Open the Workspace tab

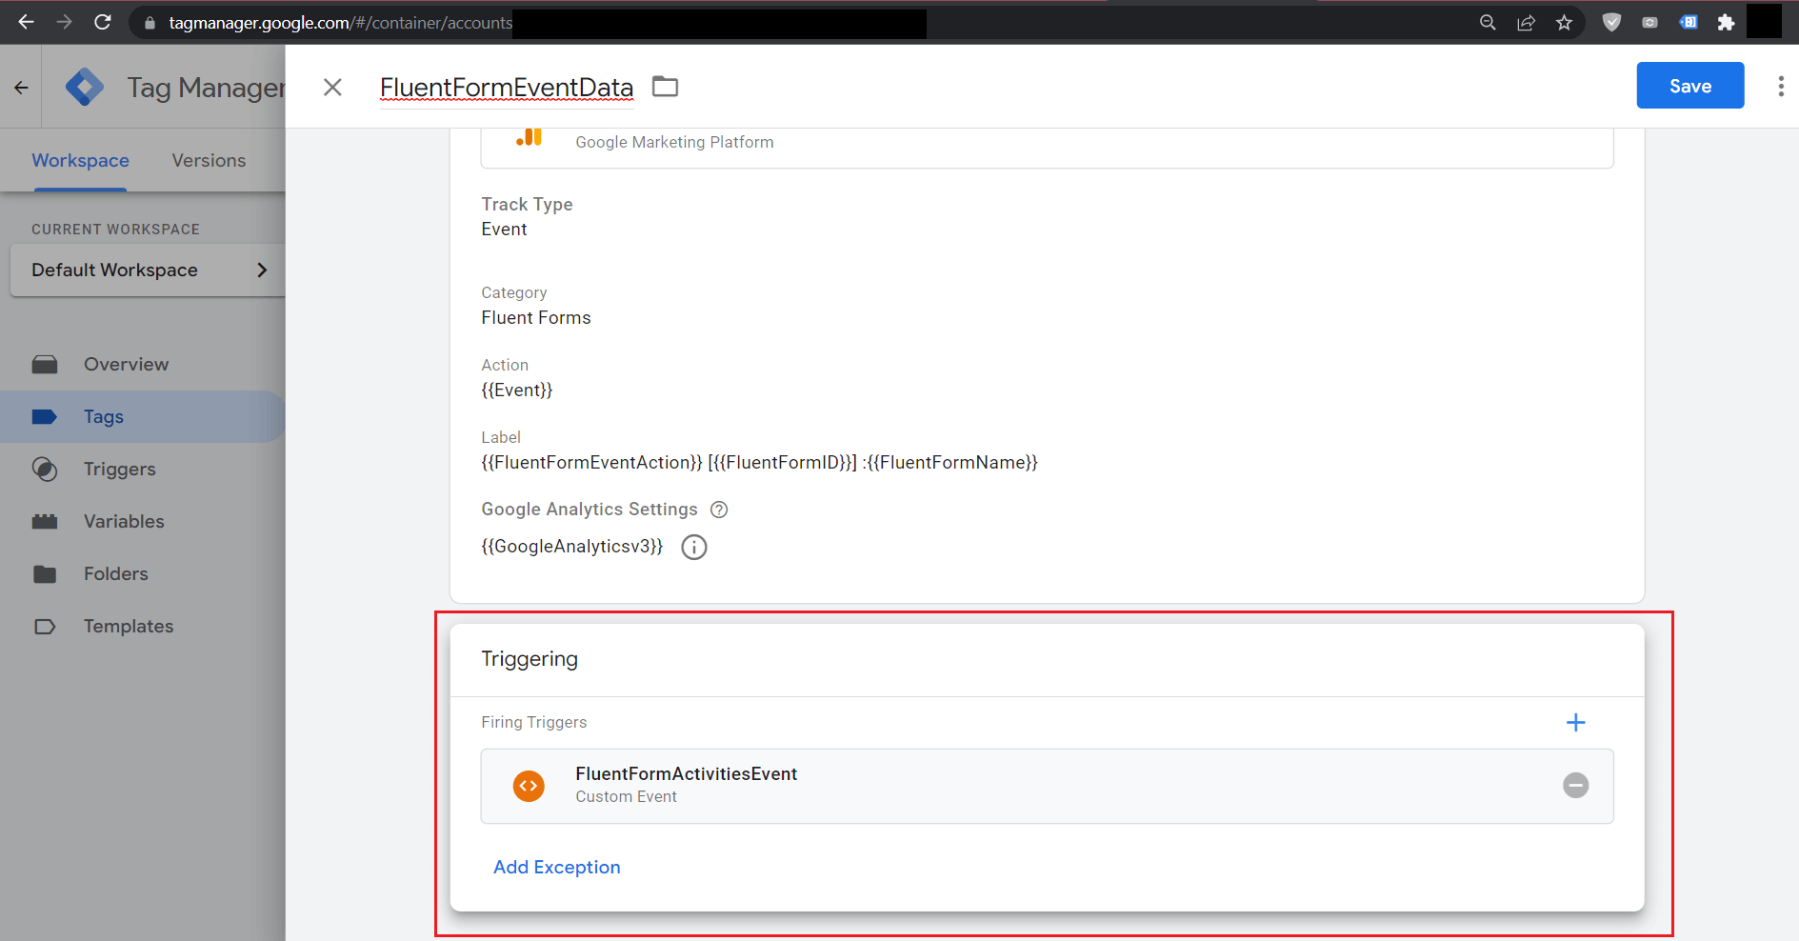click(80, 161)
